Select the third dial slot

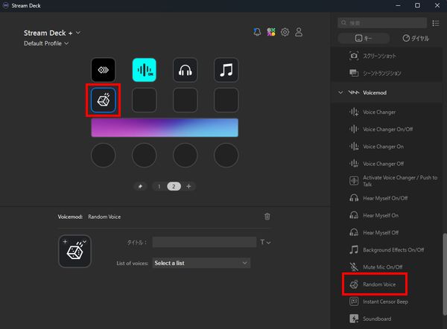(186, 155)
